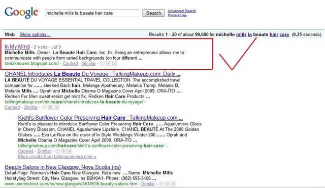Remove the Kiehl's Sunflower result

[x=70, y=151]
